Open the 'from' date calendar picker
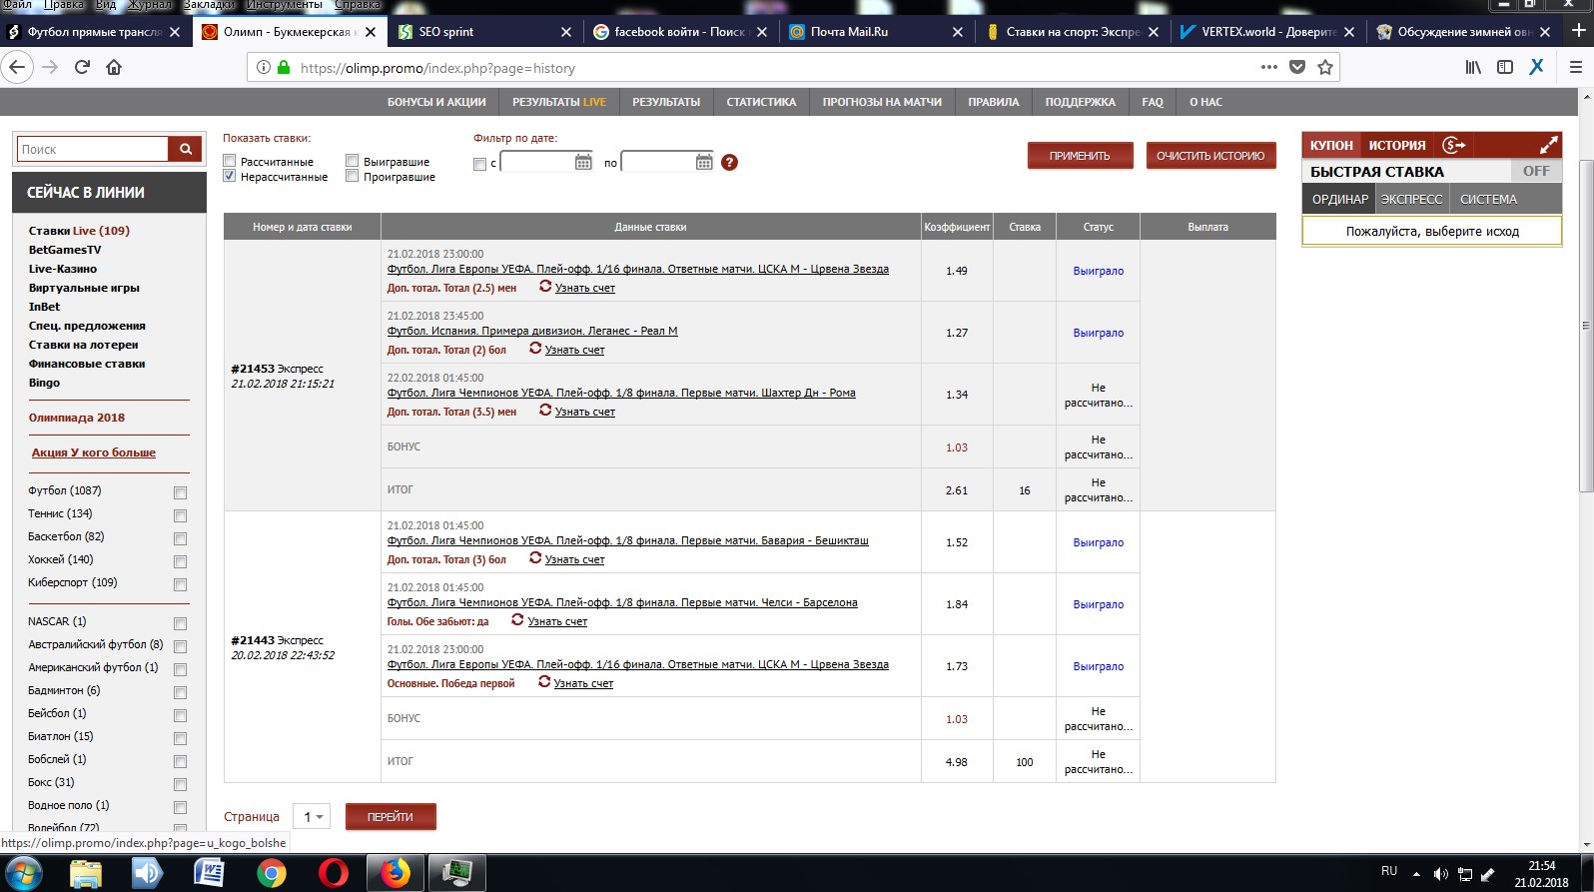 point(584,162)
